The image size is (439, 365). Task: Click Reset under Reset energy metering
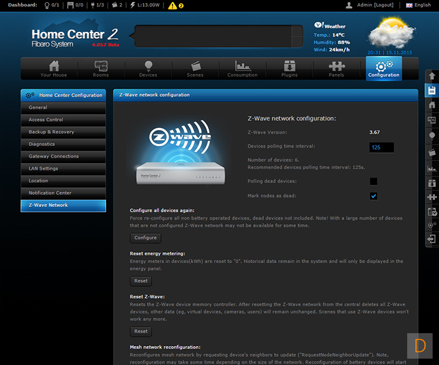(141, 281)
